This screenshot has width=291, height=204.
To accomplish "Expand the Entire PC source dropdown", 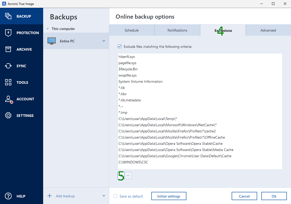I will pos(104,41).
